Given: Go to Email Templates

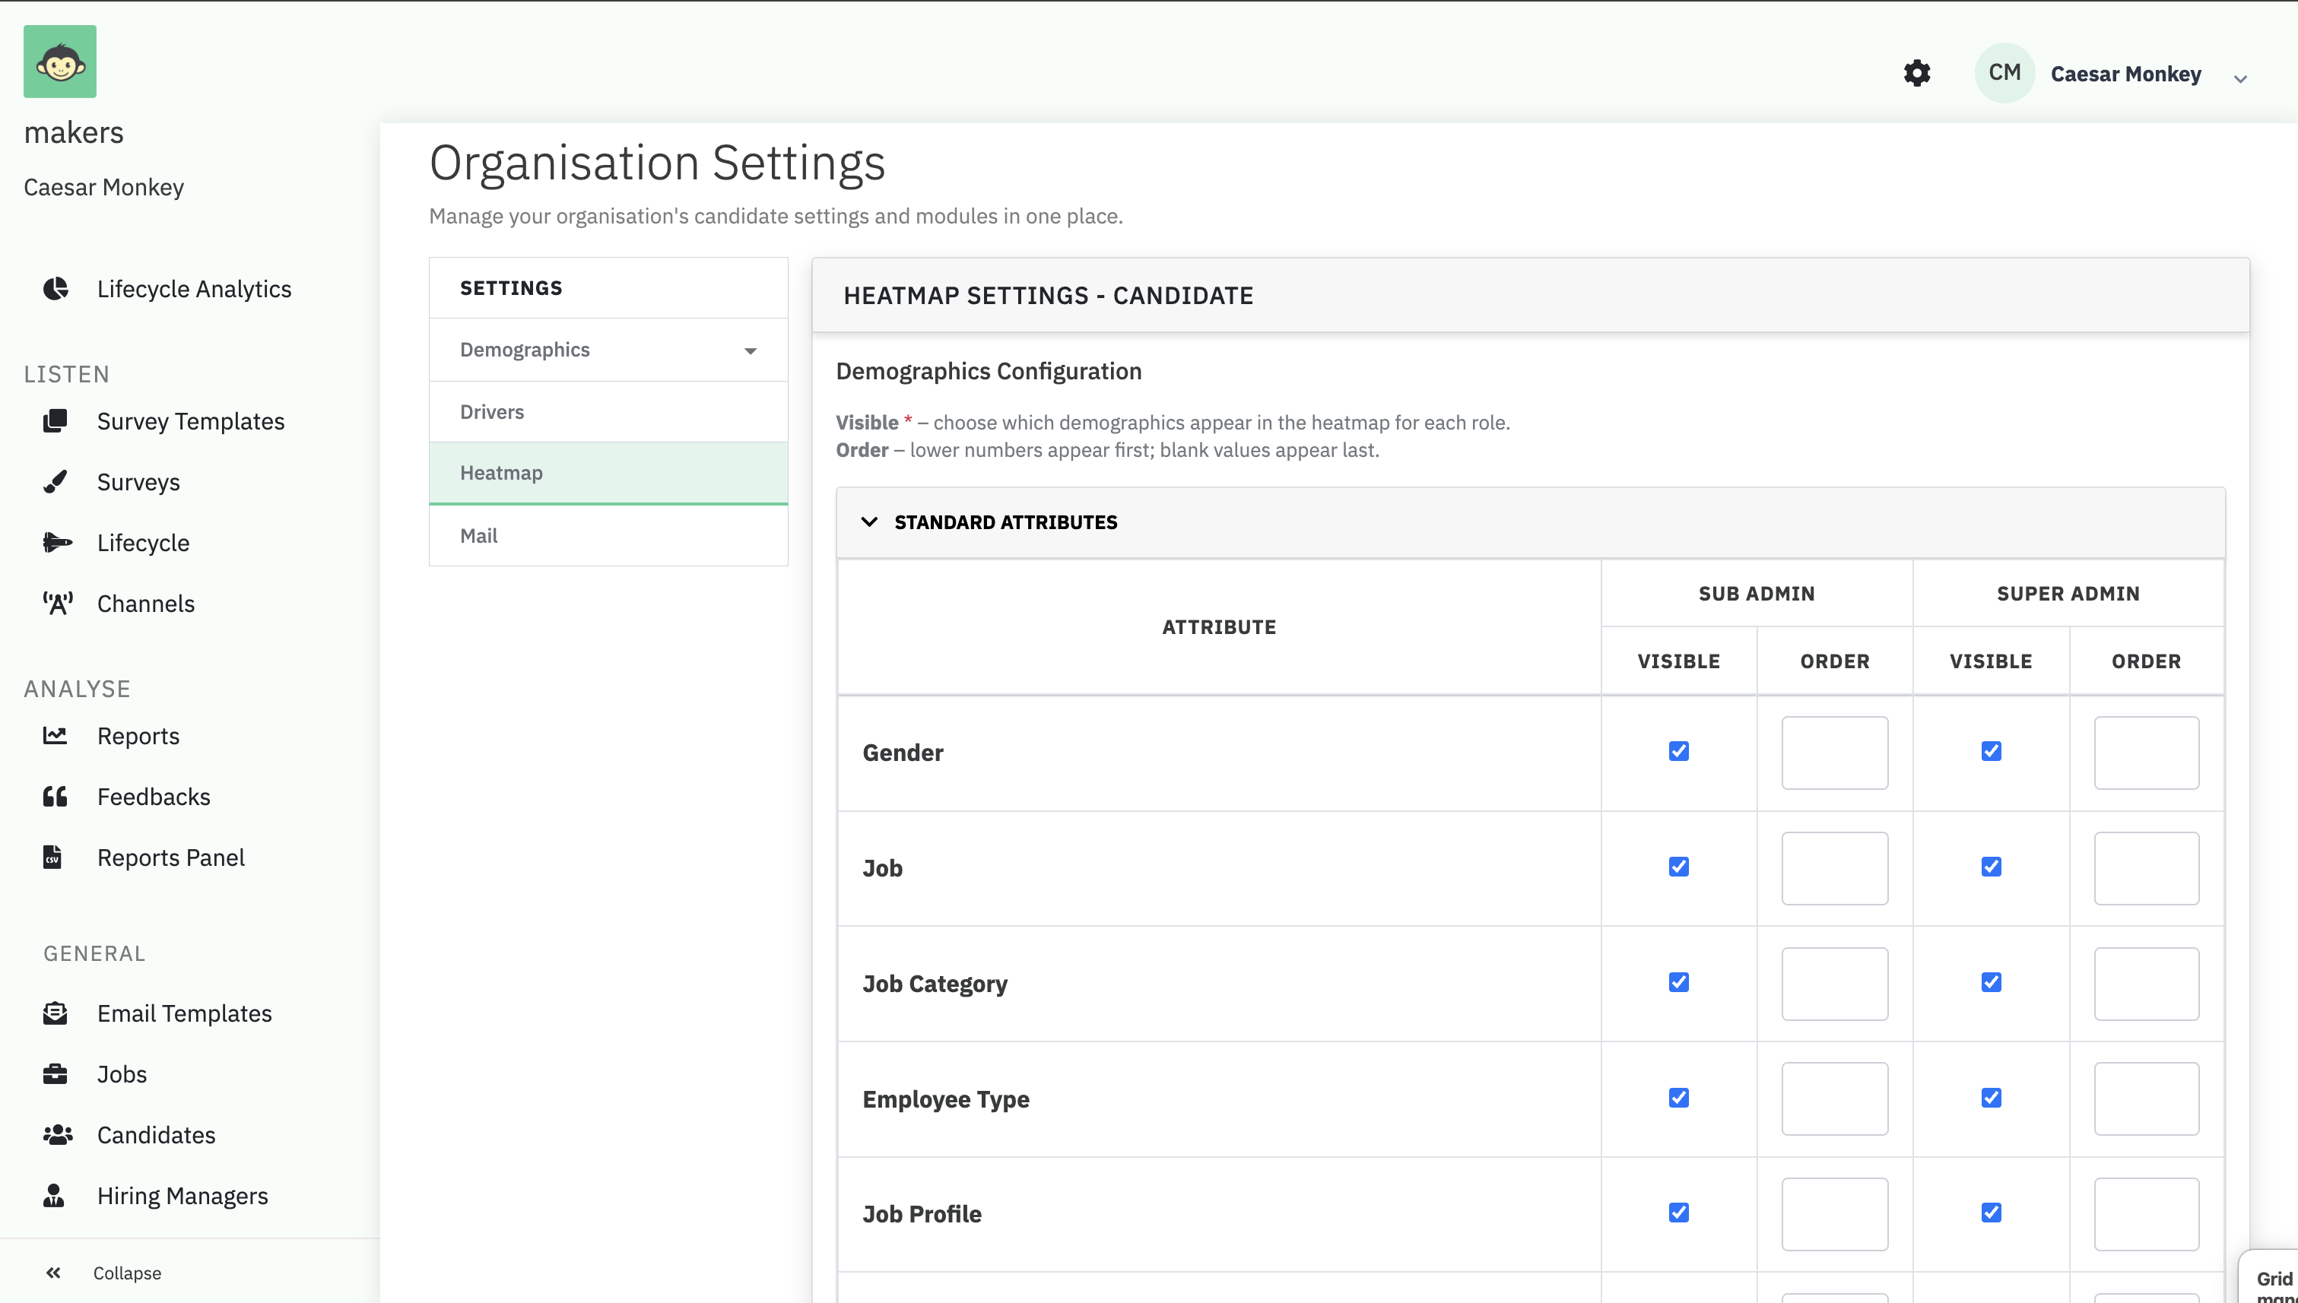Looking at the screenshot, I should [x=185, y=1013].
